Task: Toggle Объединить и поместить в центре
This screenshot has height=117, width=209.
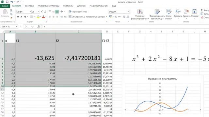Action: tap(87, 17)
